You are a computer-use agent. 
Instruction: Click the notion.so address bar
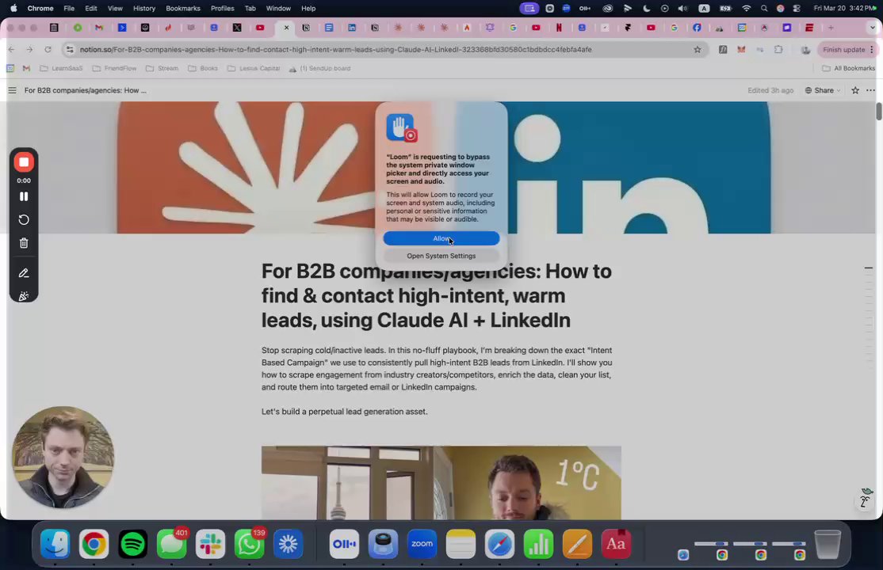pos(335,50)
